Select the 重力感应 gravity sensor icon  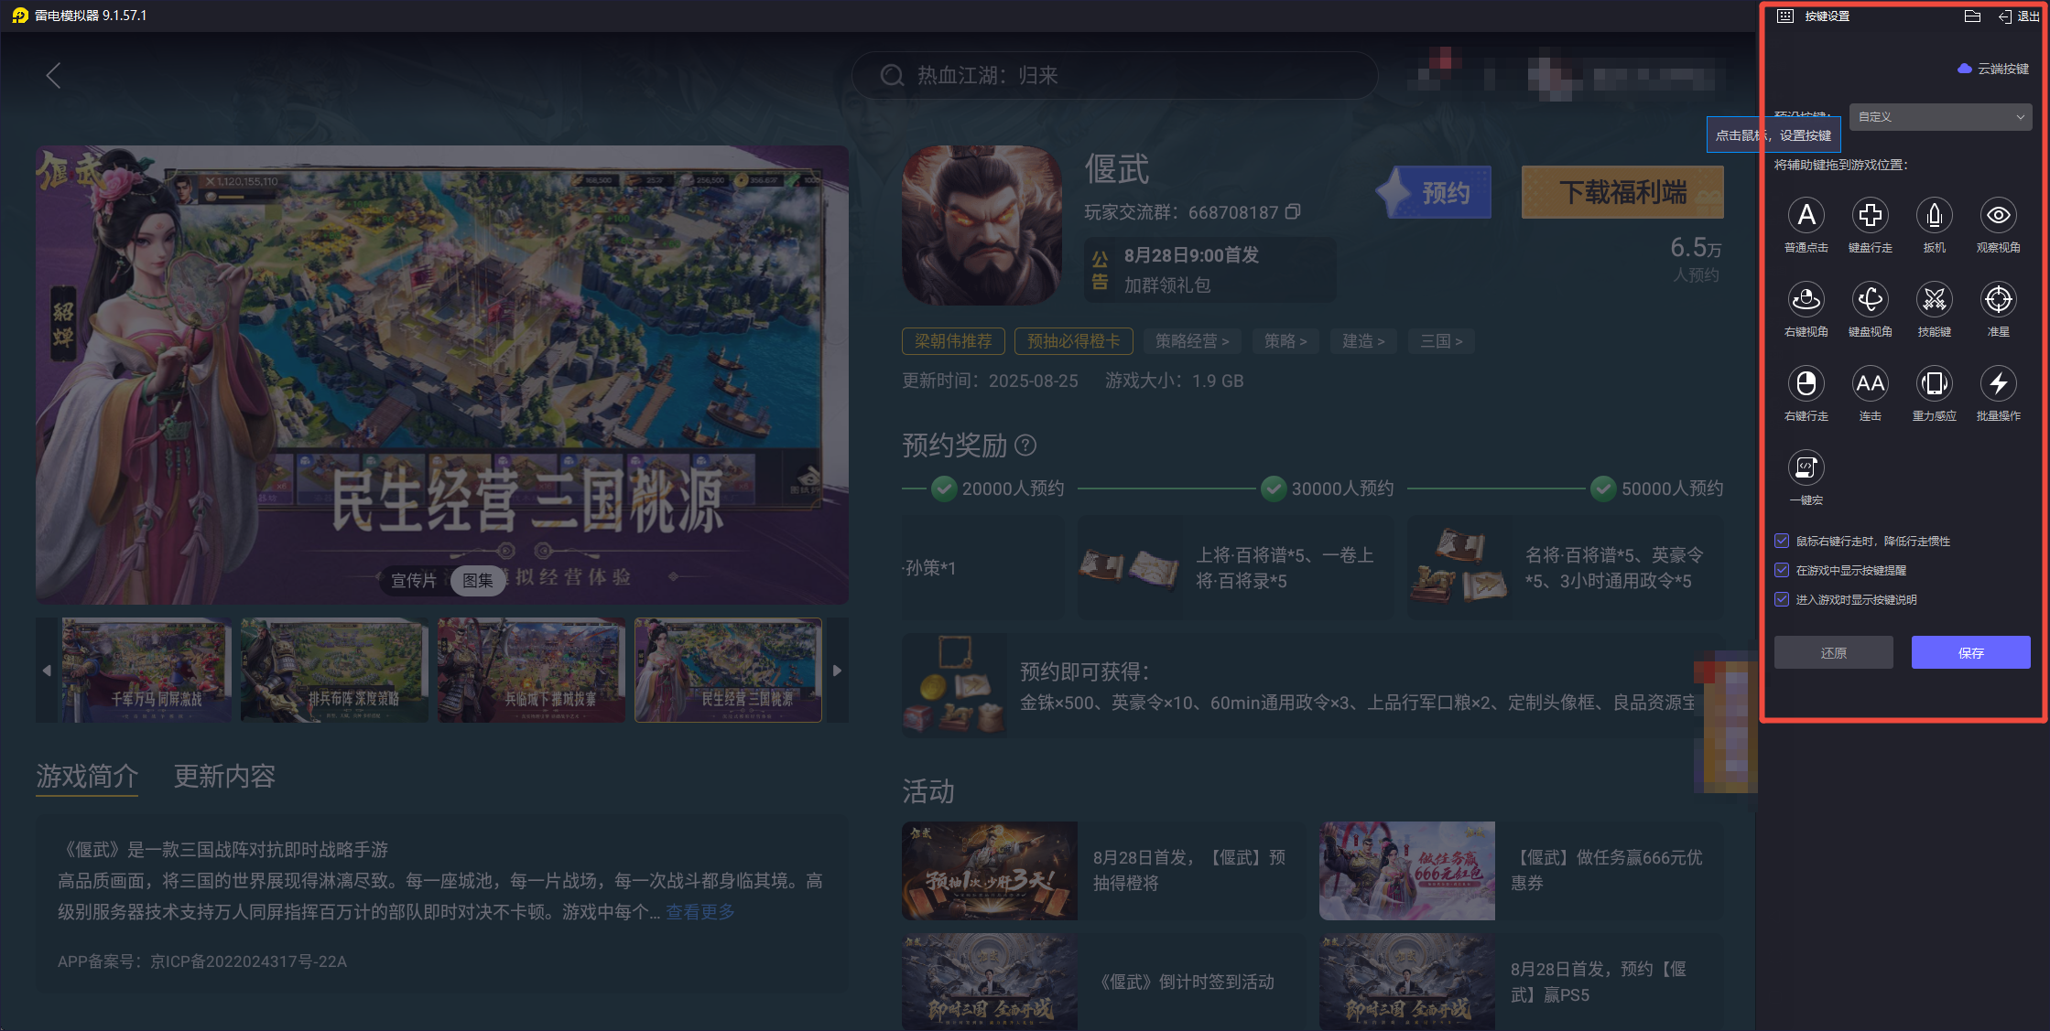click(1935, 384)
